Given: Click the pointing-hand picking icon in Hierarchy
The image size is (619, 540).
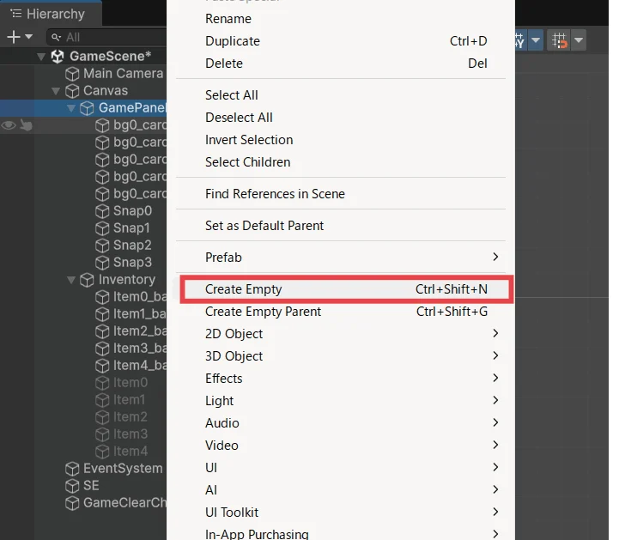Looking at the screenshot, I should pyautogui.click(x=27, y=125).
